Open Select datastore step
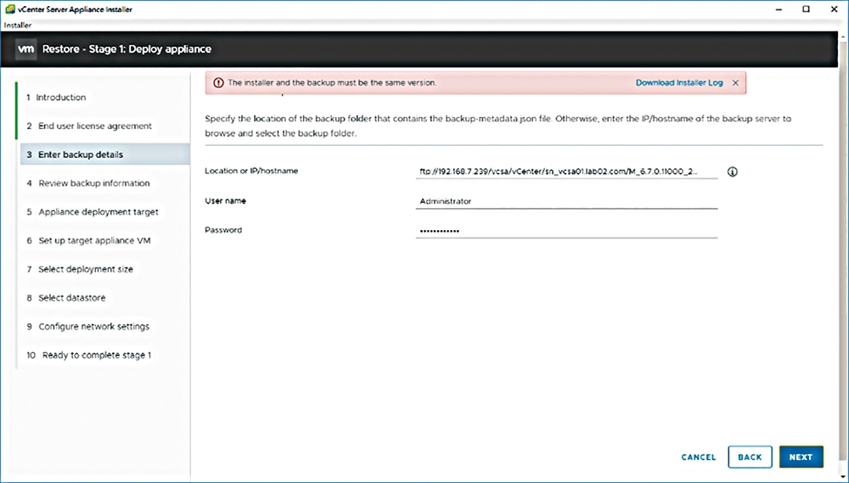 tap(66, 298)
